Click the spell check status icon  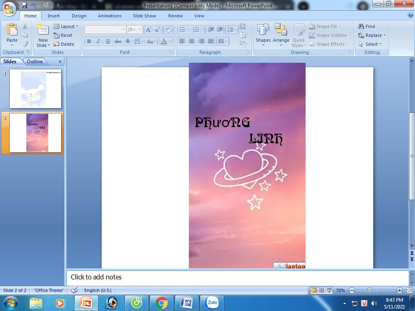[x=75, y=290]
